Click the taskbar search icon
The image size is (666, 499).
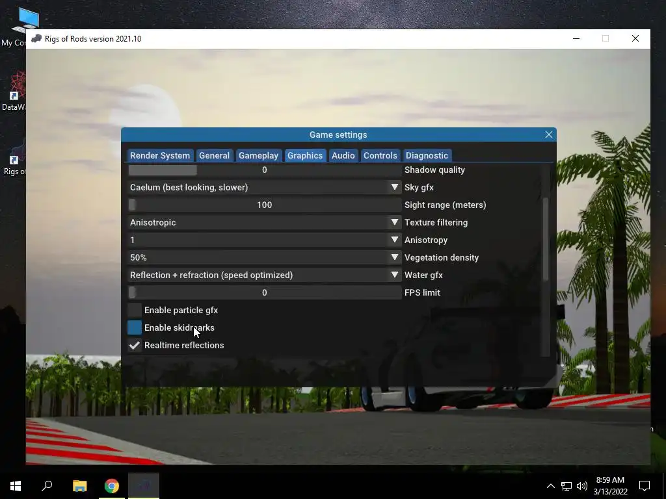[47, 486]
